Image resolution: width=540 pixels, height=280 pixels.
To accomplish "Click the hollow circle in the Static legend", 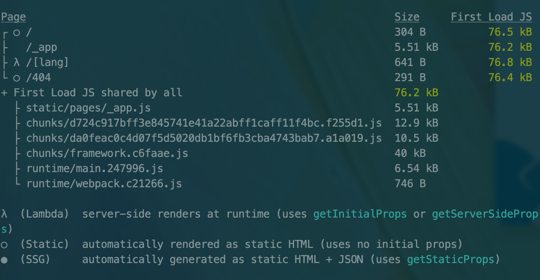I will [x=4, y=245].
